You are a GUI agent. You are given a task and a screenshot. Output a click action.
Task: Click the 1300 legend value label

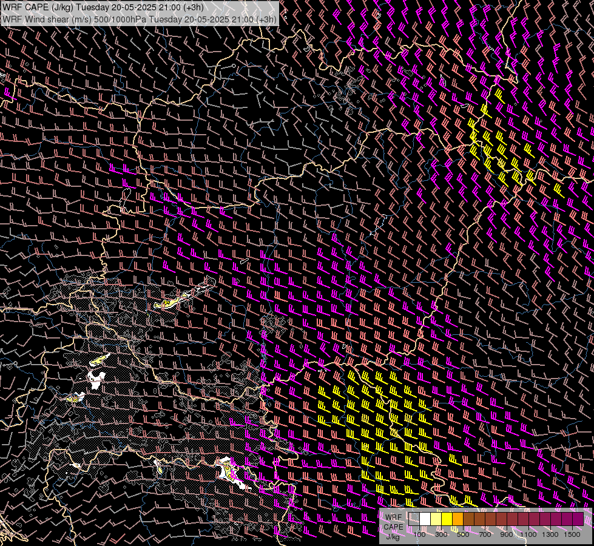(550, 534)
